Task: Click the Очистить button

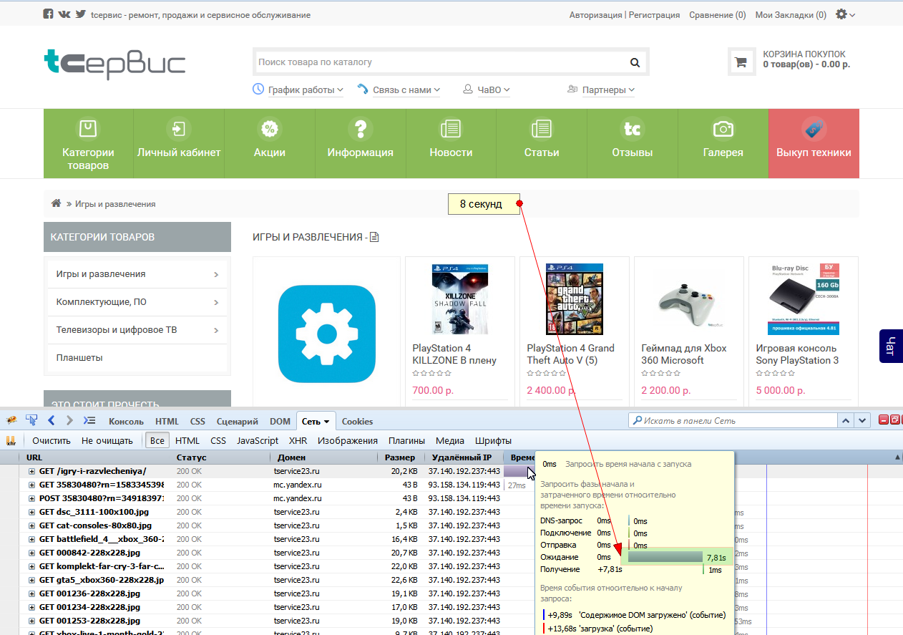Action: (52, 440)
